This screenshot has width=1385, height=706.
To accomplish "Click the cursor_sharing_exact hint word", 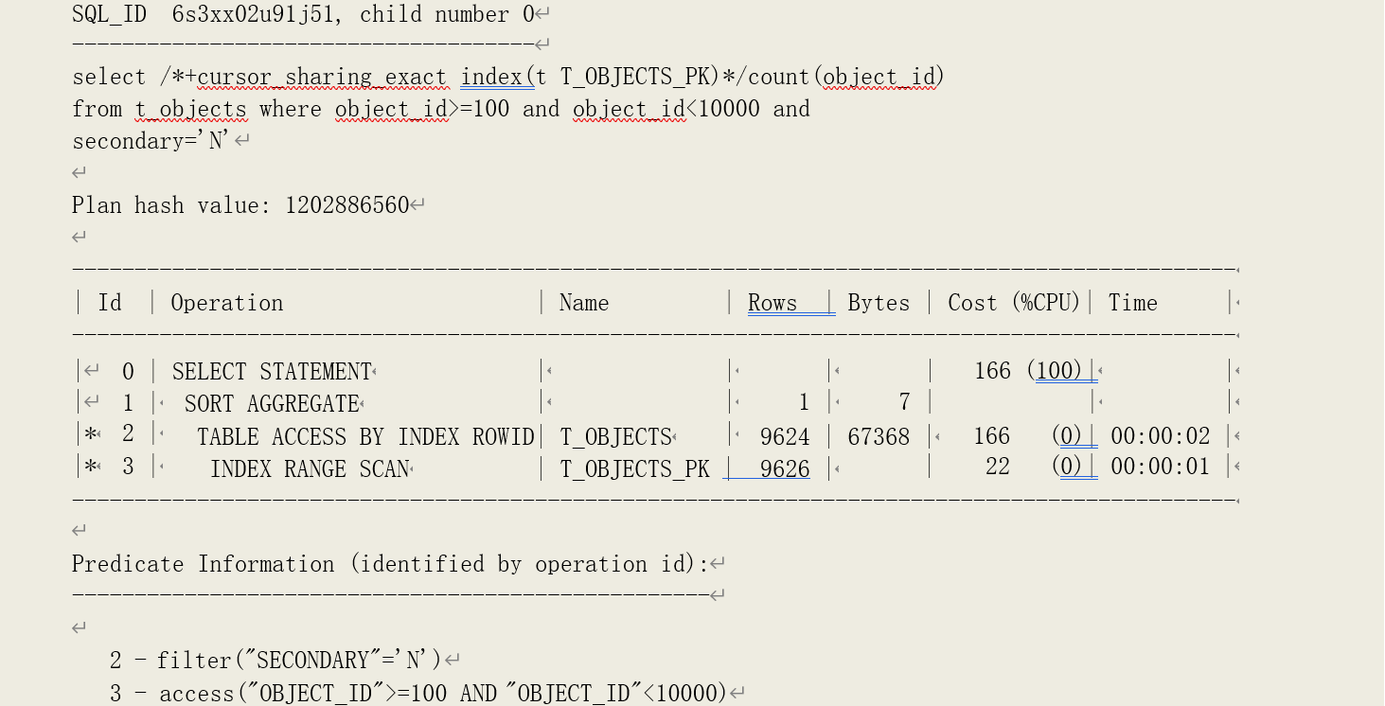I will coord(321,77).
